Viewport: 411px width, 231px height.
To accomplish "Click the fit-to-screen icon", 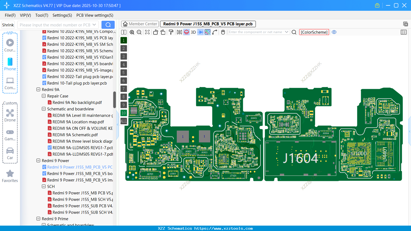I will pyautogui.click(x=147, y=32).
